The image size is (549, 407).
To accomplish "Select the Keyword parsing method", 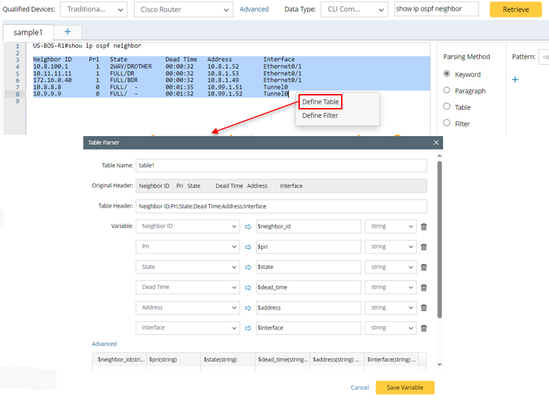I will tap(447, 74).
